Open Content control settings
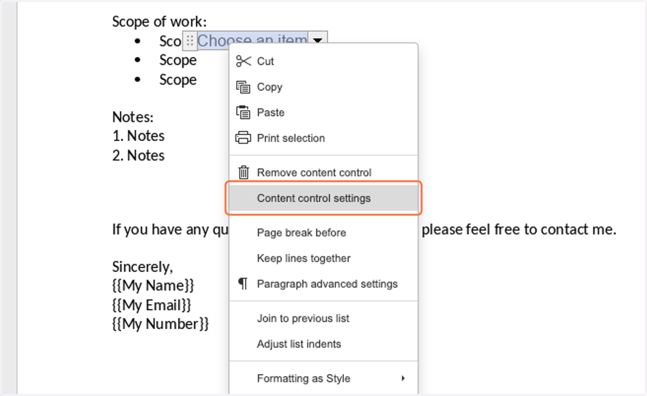Viewport: 647px width, 396px height. [323, 198]
